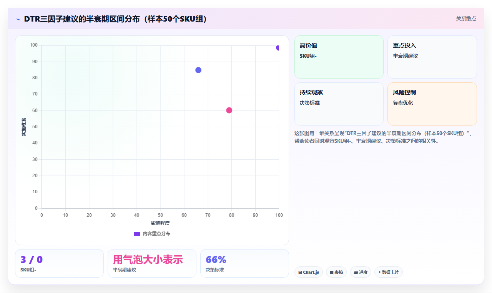Image resolution: width=492 pixels, height=293 pixels.
Task: Click the lightning icon beside the title
Action: tap(18, 19)
